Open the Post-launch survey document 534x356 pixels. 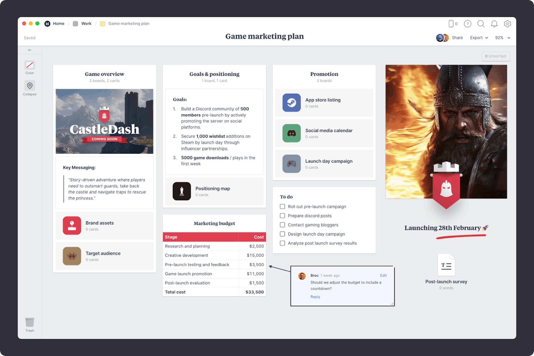click(446, 265)
